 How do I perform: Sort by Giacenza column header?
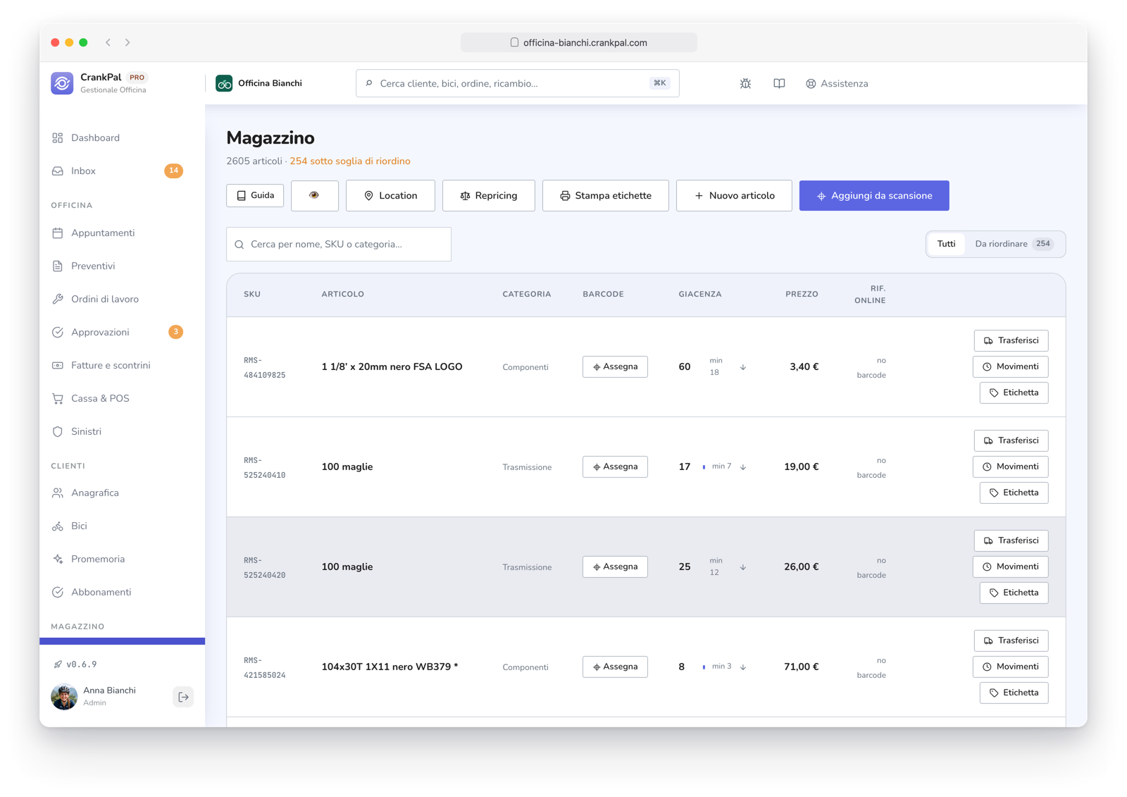click(699, 294)
